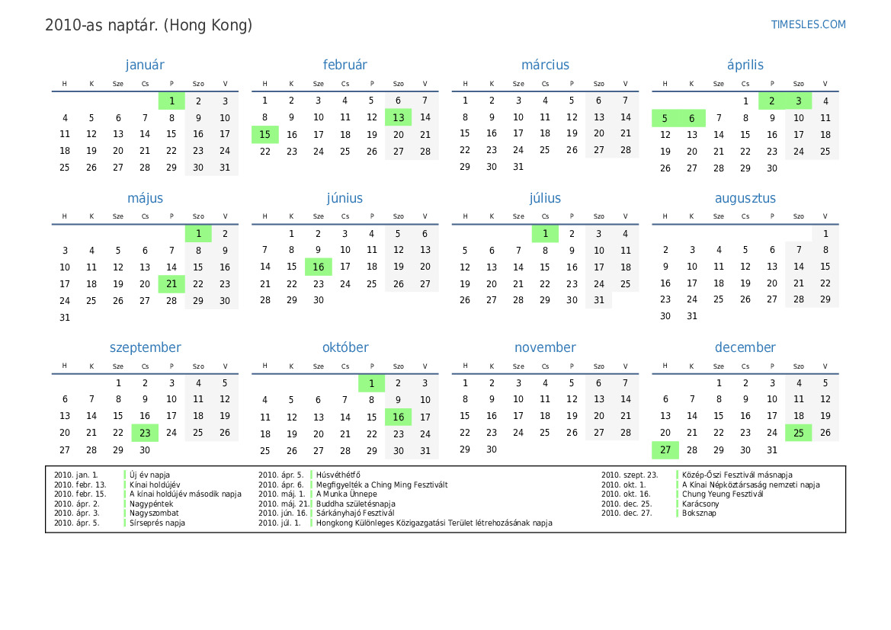Click highlighted day 13 in február
This screenshot has width=891, height=630.
point(399,117)
